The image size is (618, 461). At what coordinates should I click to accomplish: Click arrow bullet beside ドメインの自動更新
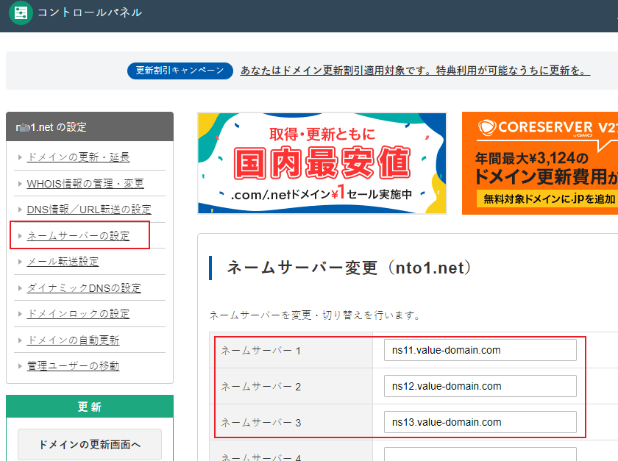pos(20,340)
